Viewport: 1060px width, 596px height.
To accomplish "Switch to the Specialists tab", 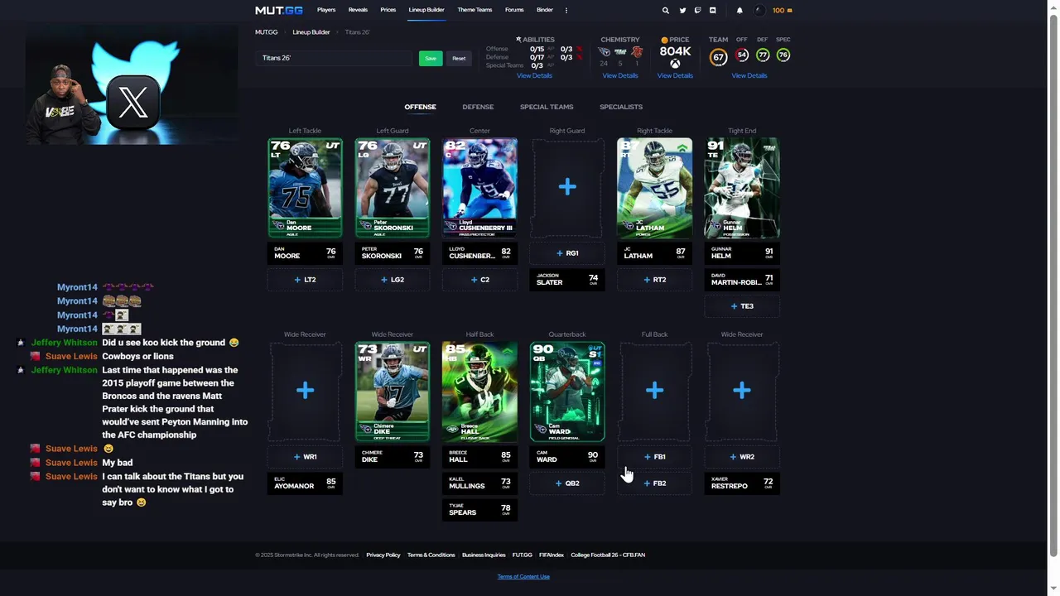I will click(x=621, y=107).
